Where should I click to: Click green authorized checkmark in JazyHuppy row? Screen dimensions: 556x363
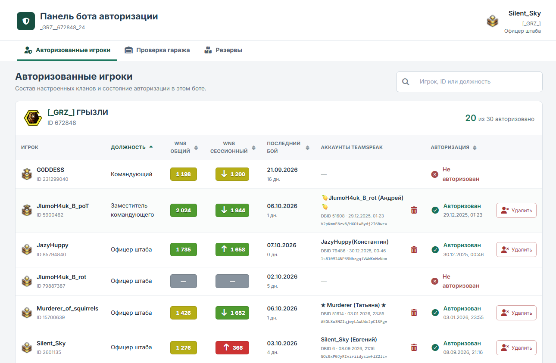[x=435, y=250]
